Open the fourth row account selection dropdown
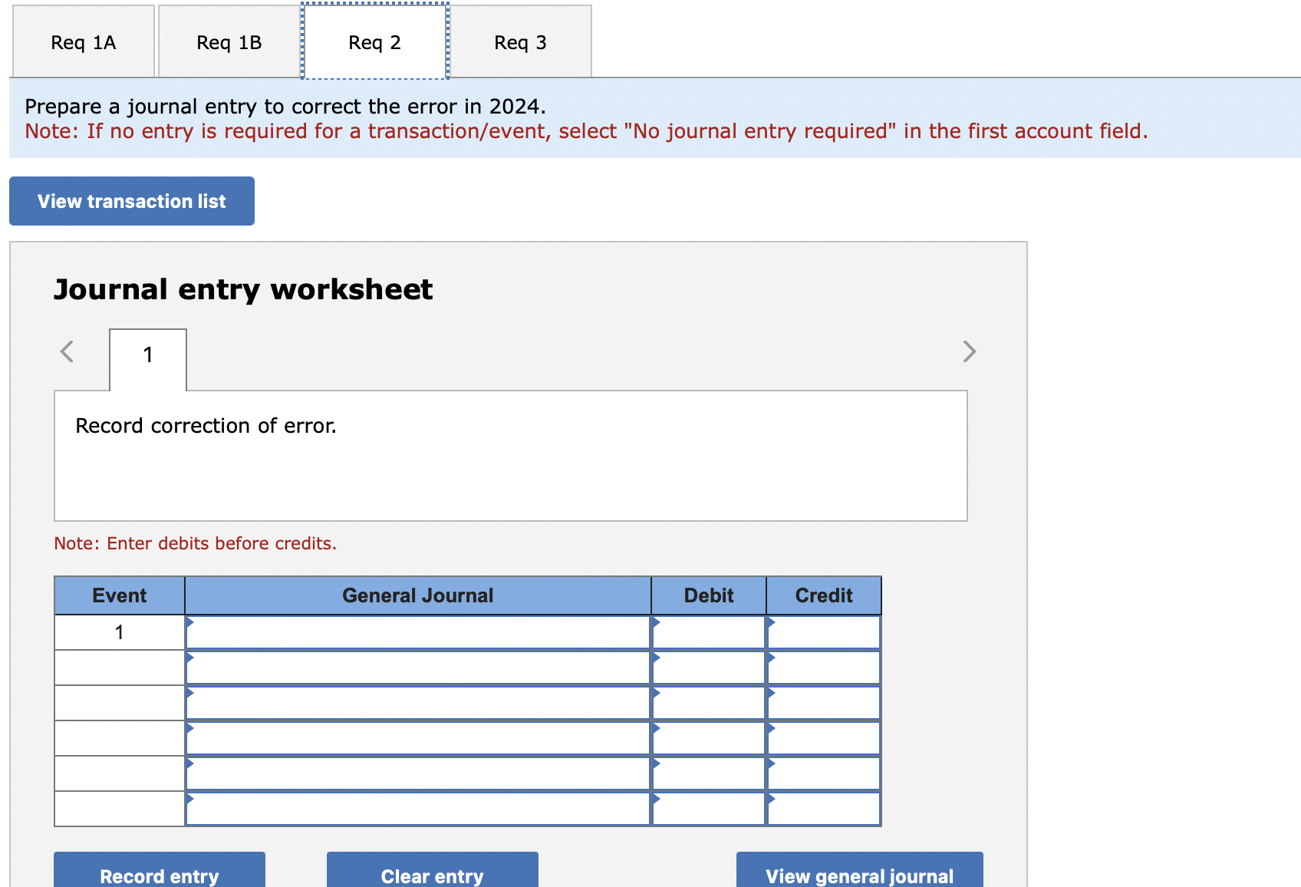This screenshot has height=887, width=1301. coord(417,737)
